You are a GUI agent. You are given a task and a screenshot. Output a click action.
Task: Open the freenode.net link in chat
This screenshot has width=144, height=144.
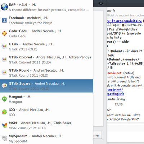point(115,90)
